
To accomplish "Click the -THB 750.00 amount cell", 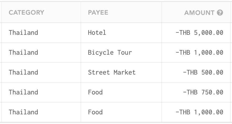I will 203,92.
